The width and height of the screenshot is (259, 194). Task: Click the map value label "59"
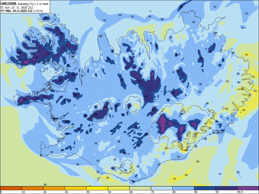tap(198, 161)
